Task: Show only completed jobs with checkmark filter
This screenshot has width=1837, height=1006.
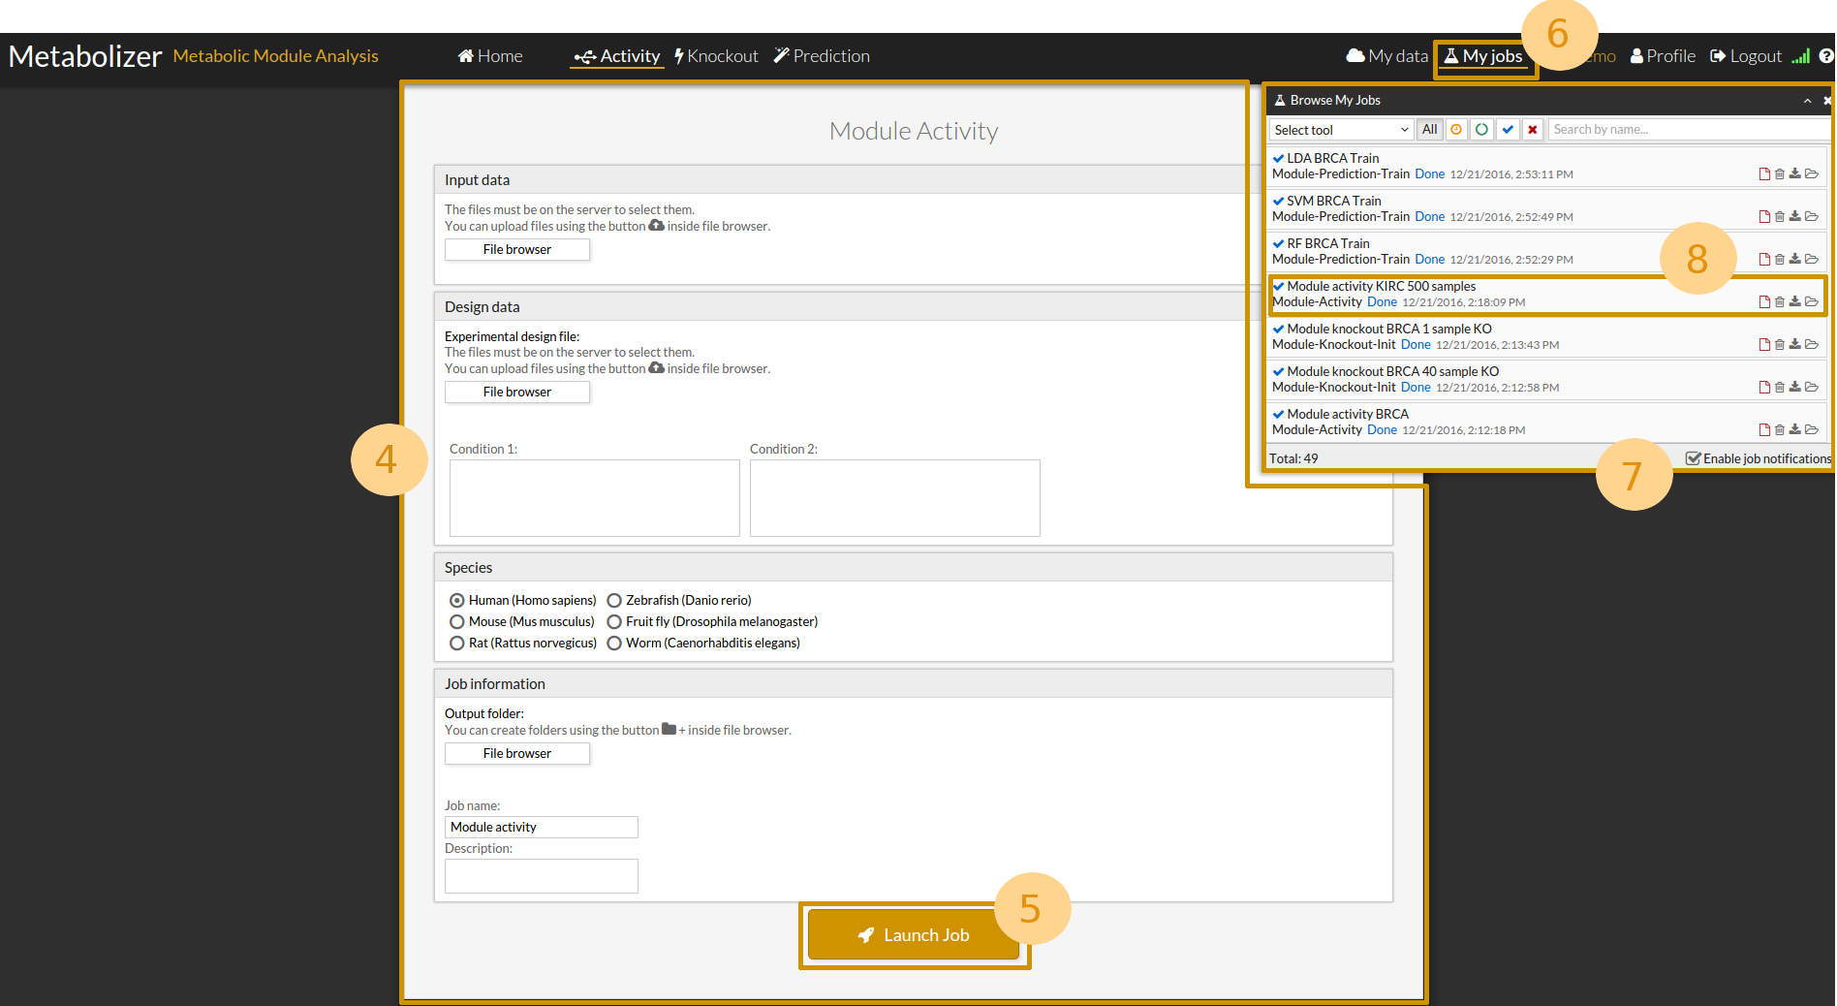Action: point(1508,130)
